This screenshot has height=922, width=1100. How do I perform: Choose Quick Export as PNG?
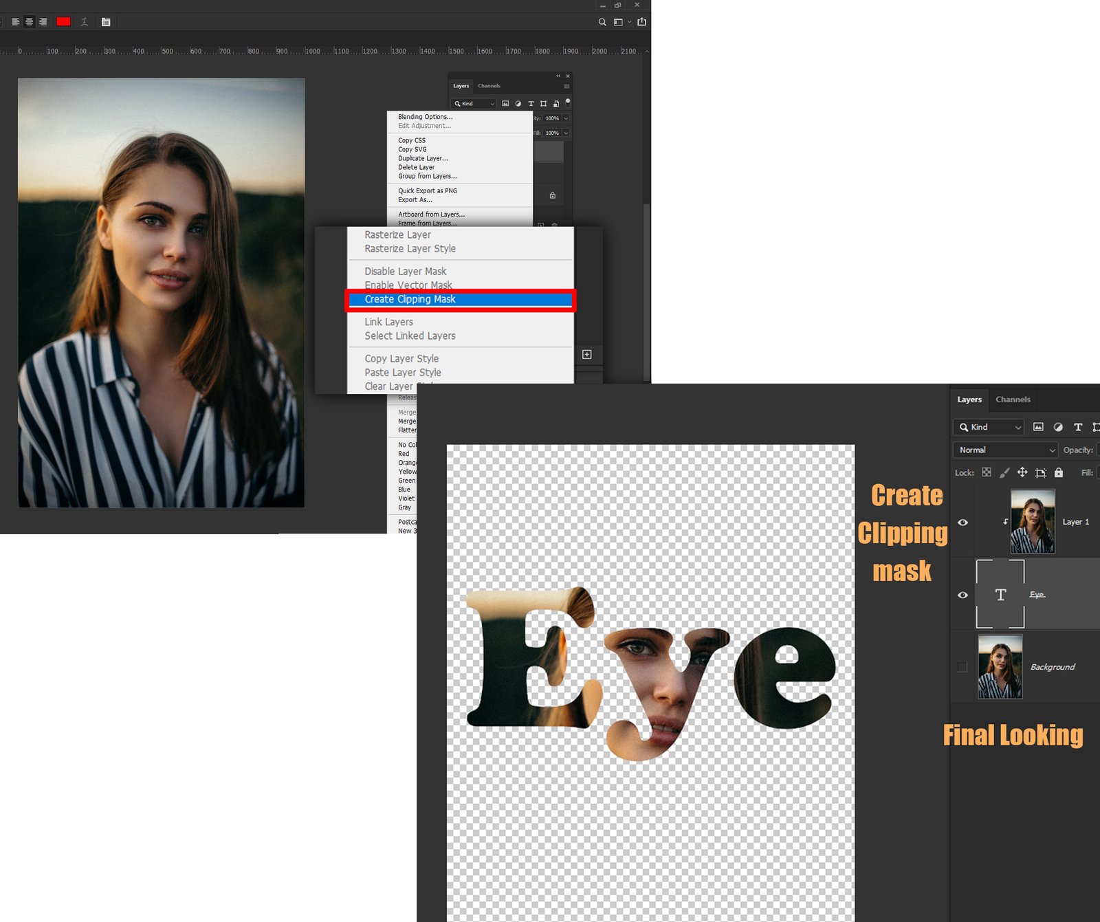[427, 190]
